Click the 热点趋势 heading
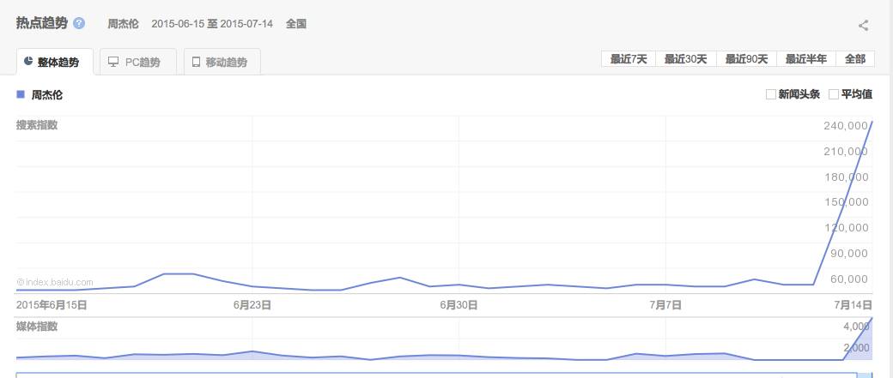This screenshot has height=378, width=893. [41, 23]
